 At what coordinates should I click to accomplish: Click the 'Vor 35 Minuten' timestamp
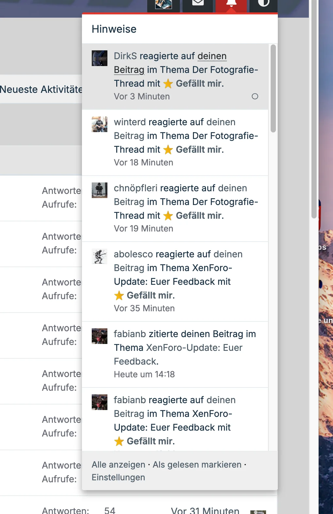(x=144, y=308)
